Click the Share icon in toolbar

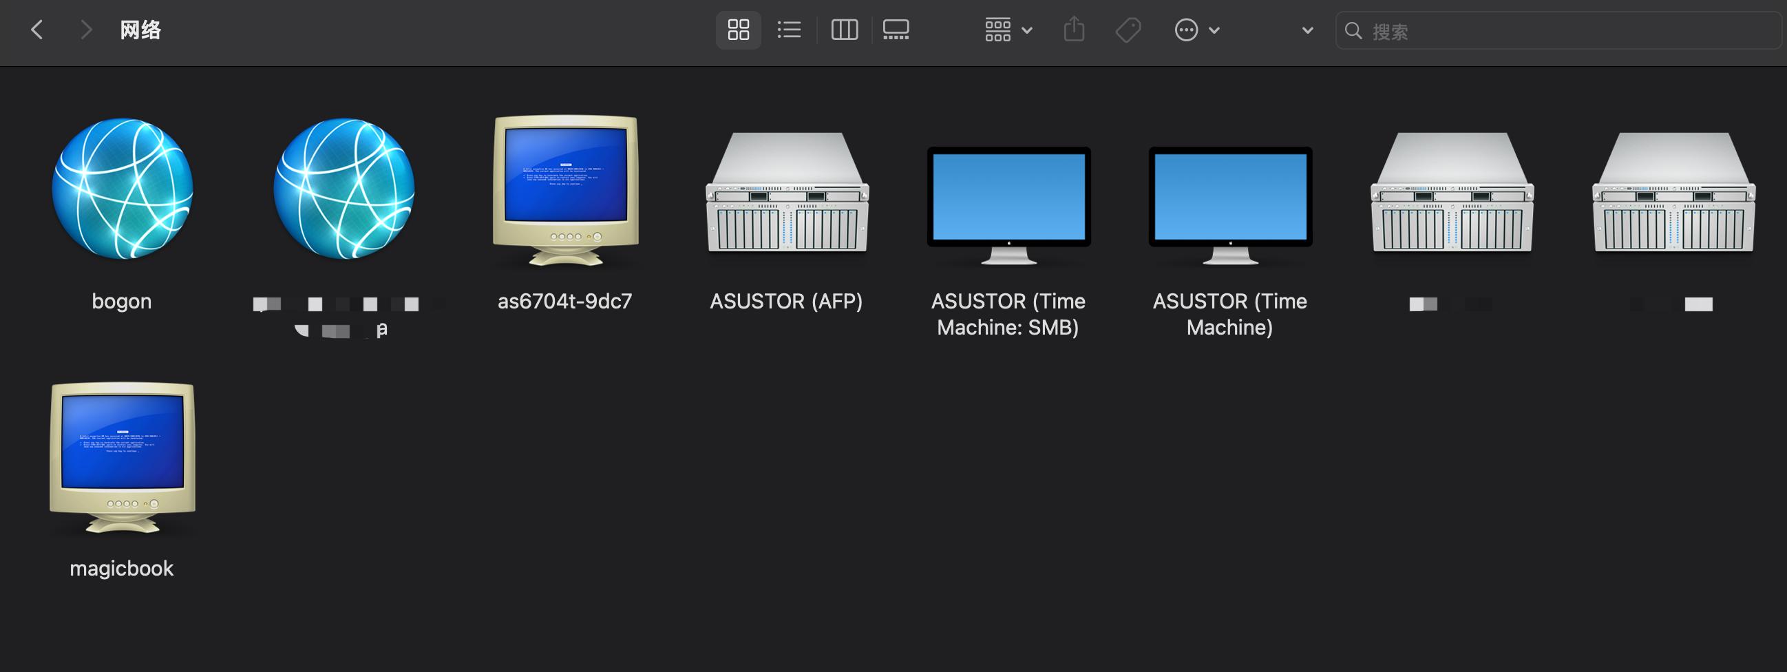[1074, 30]
